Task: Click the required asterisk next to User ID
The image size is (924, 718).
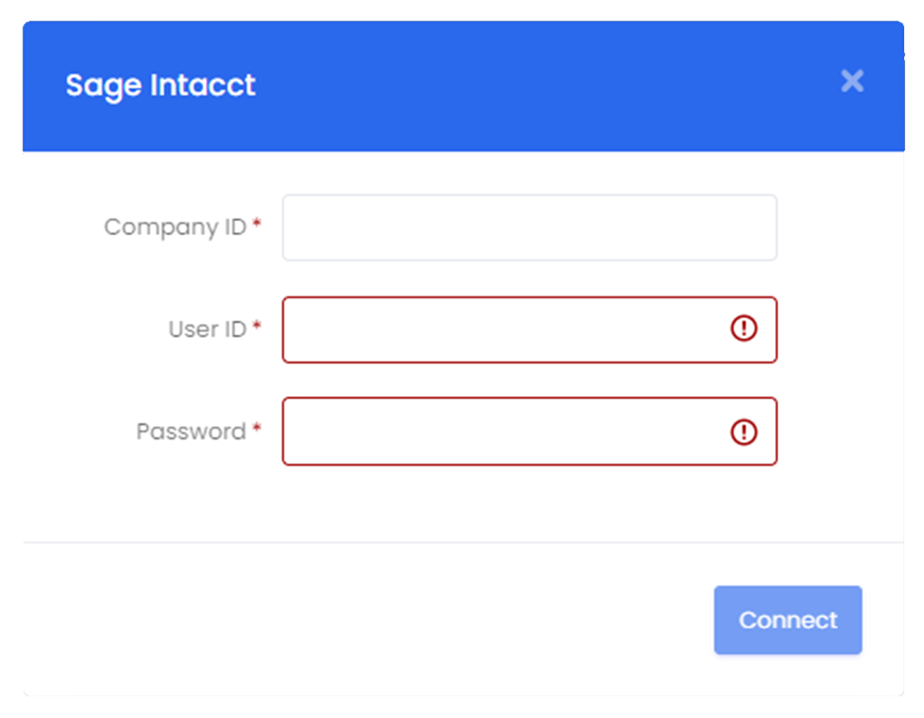Action: pyautogui.click(x=256, y=326)
